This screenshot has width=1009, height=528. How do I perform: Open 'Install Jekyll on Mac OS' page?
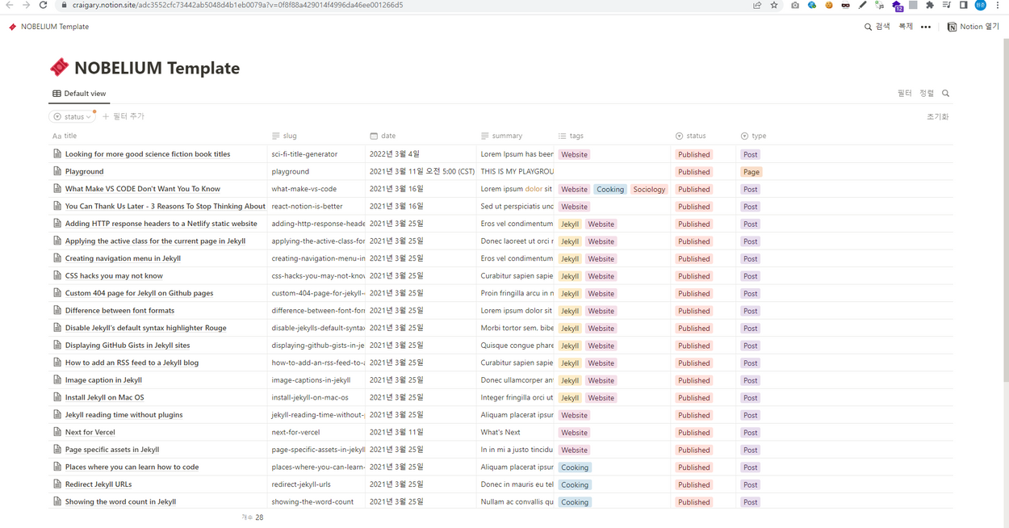pos(104,397)
